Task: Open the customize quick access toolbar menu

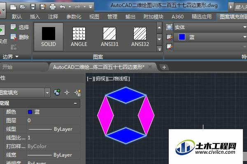Action: point(91,7)
